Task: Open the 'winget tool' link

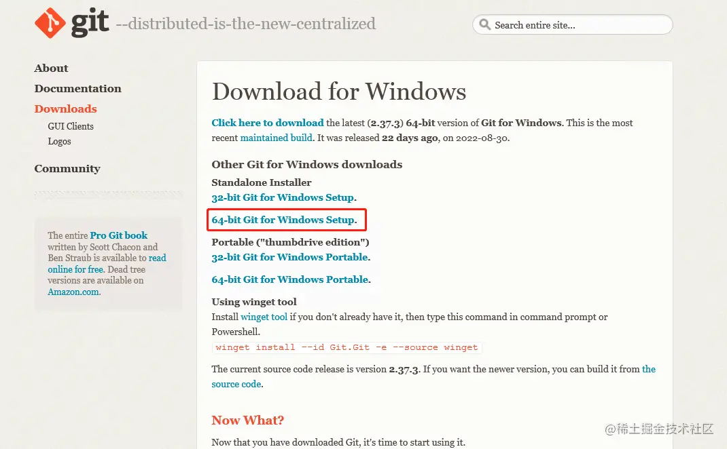Action: (x=264, y=317)
